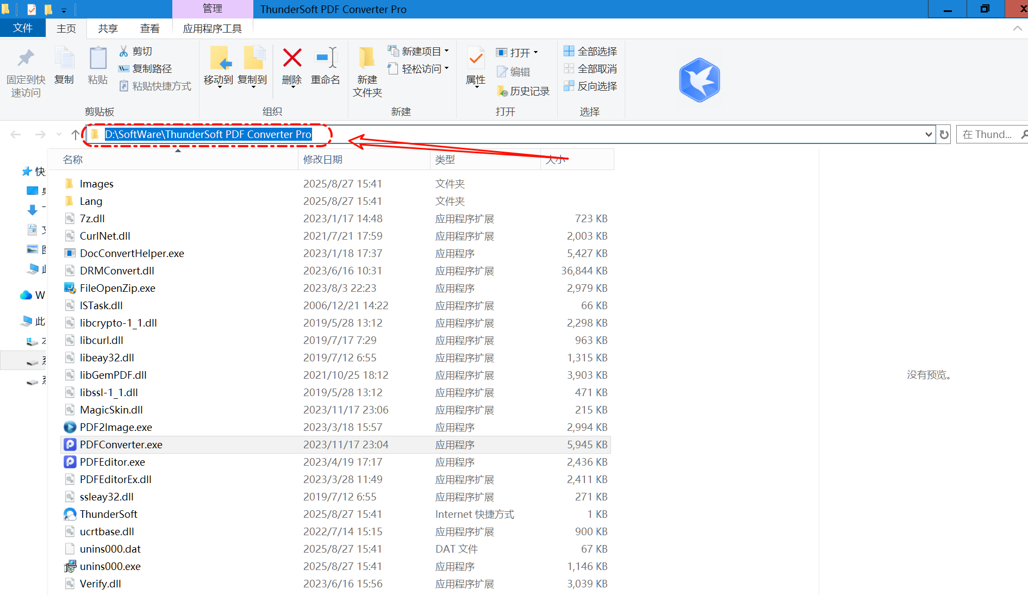Go up one folder level arrow
This screenshot has height=595, width=1028.
(x=75, y=134)
